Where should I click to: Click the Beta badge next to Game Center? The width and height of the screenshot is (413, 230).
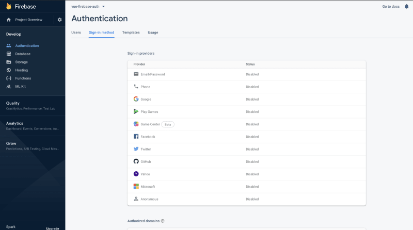pyautogui.click(x=168, y=124)
